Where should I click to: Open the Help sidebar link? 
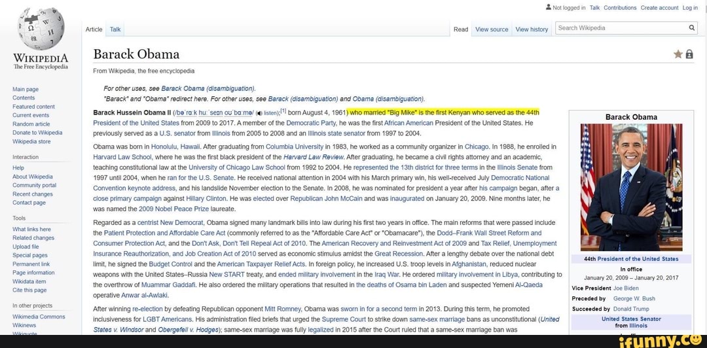click(18, 167)
